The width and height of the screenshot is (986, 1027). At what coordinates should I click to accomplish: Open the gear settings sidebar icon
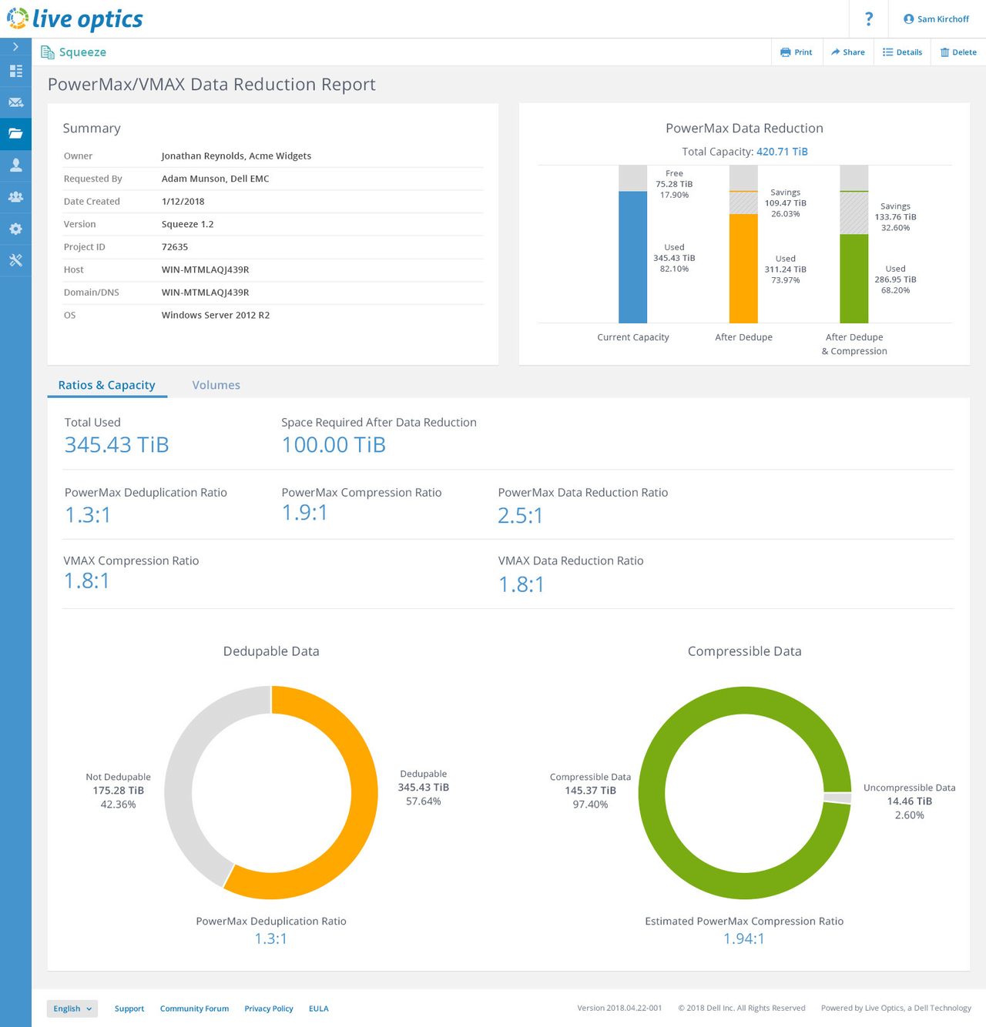15,229
